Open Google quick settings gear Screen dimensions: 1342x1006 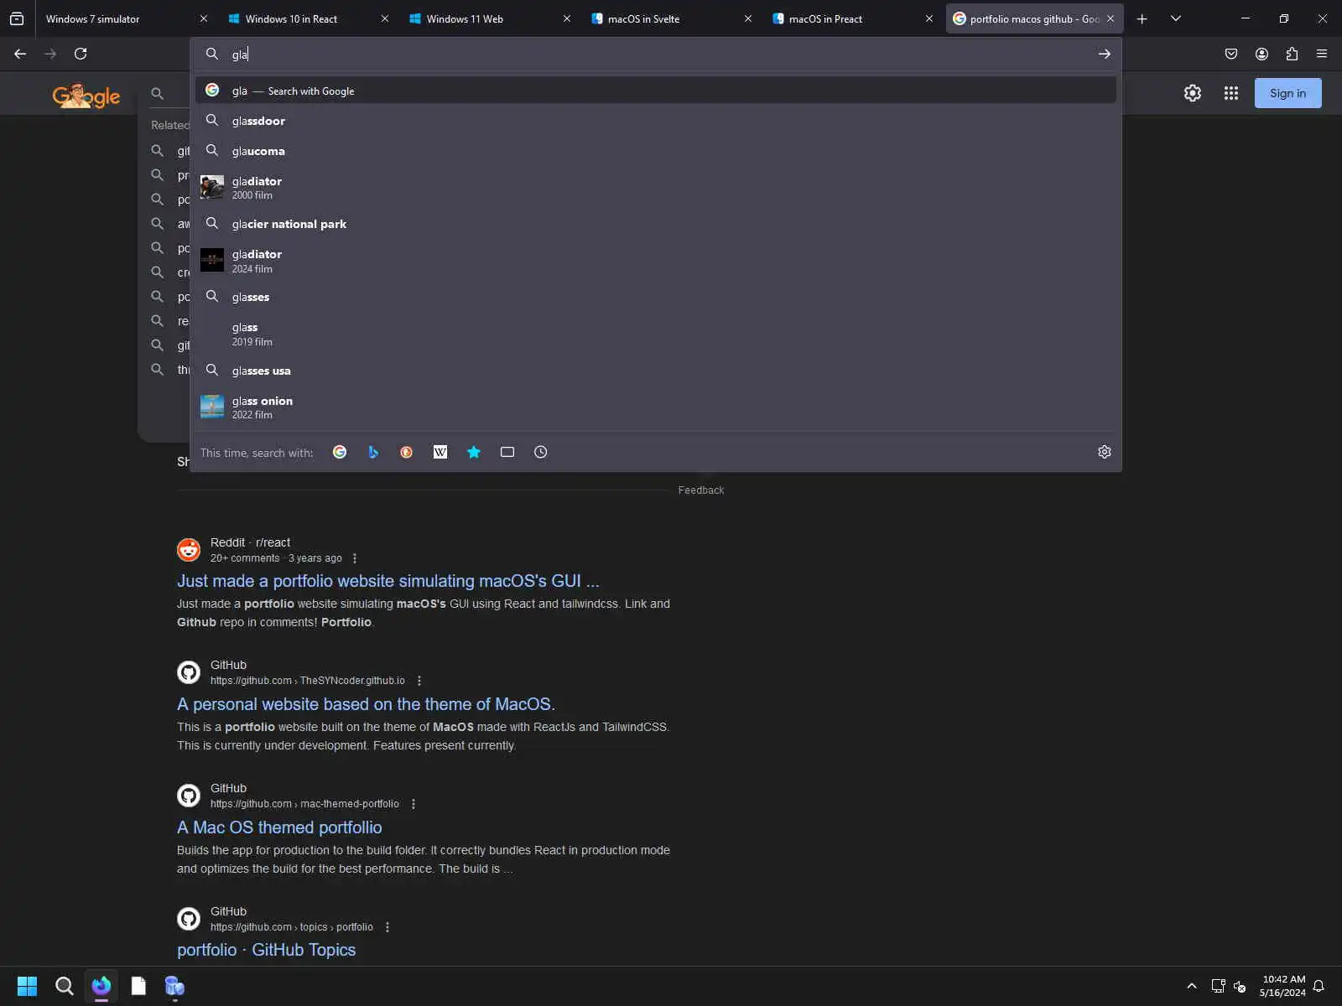click(1192, 93)
